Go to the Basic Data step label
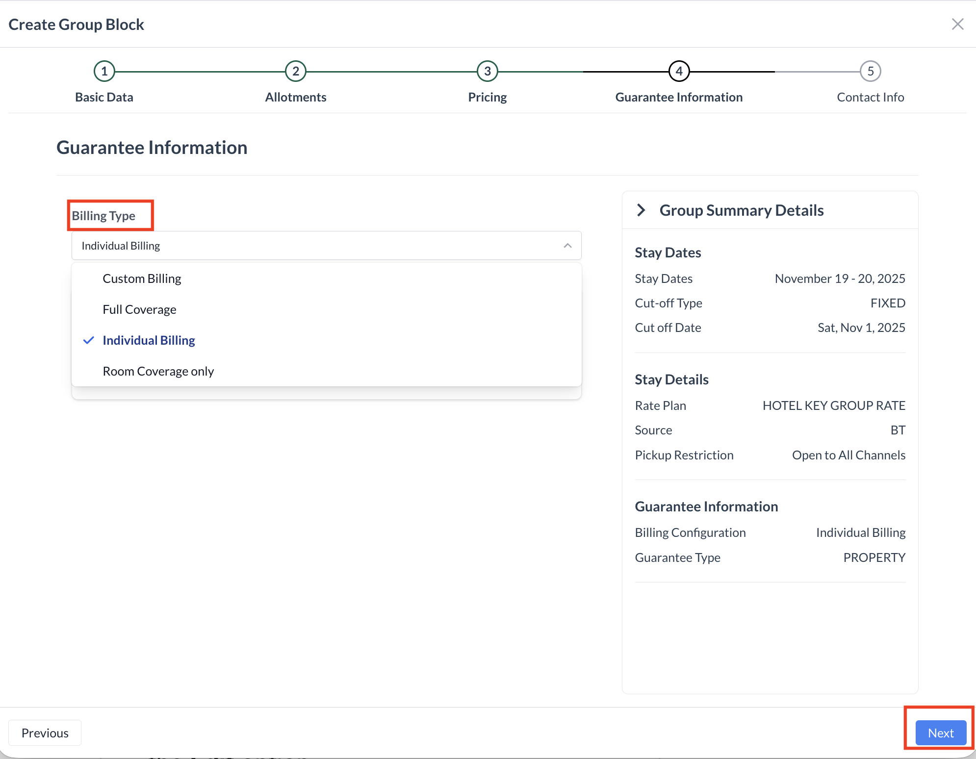Viewport: 976px width, 759px height. click(x=104, y=97)
